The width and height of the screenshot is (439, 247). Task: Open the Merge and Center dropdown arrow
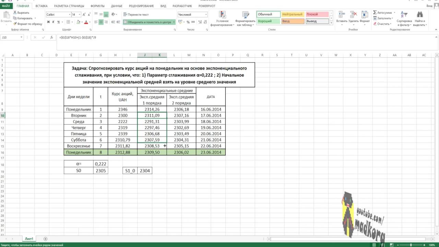[x=174, y=22]
